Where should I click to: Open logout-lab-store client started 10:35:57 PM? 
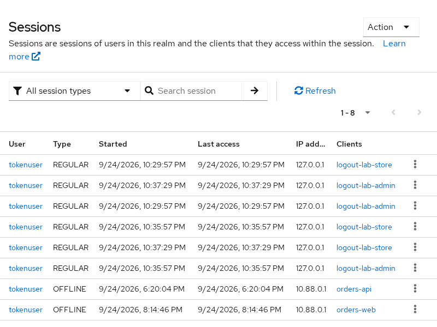364,227
